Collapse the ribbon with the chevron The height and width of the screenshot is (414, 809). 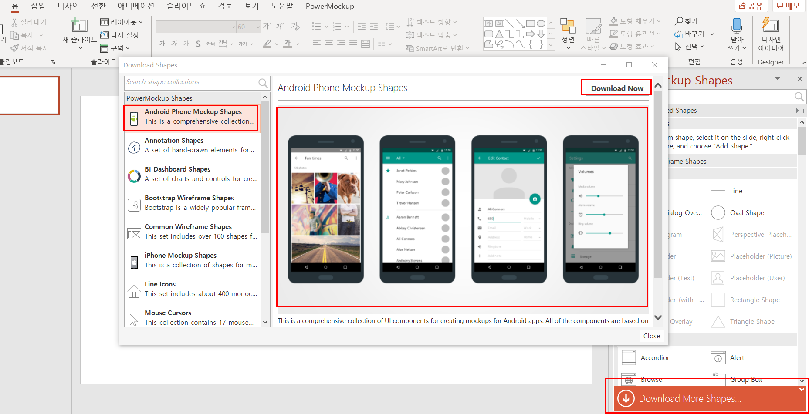804,63
